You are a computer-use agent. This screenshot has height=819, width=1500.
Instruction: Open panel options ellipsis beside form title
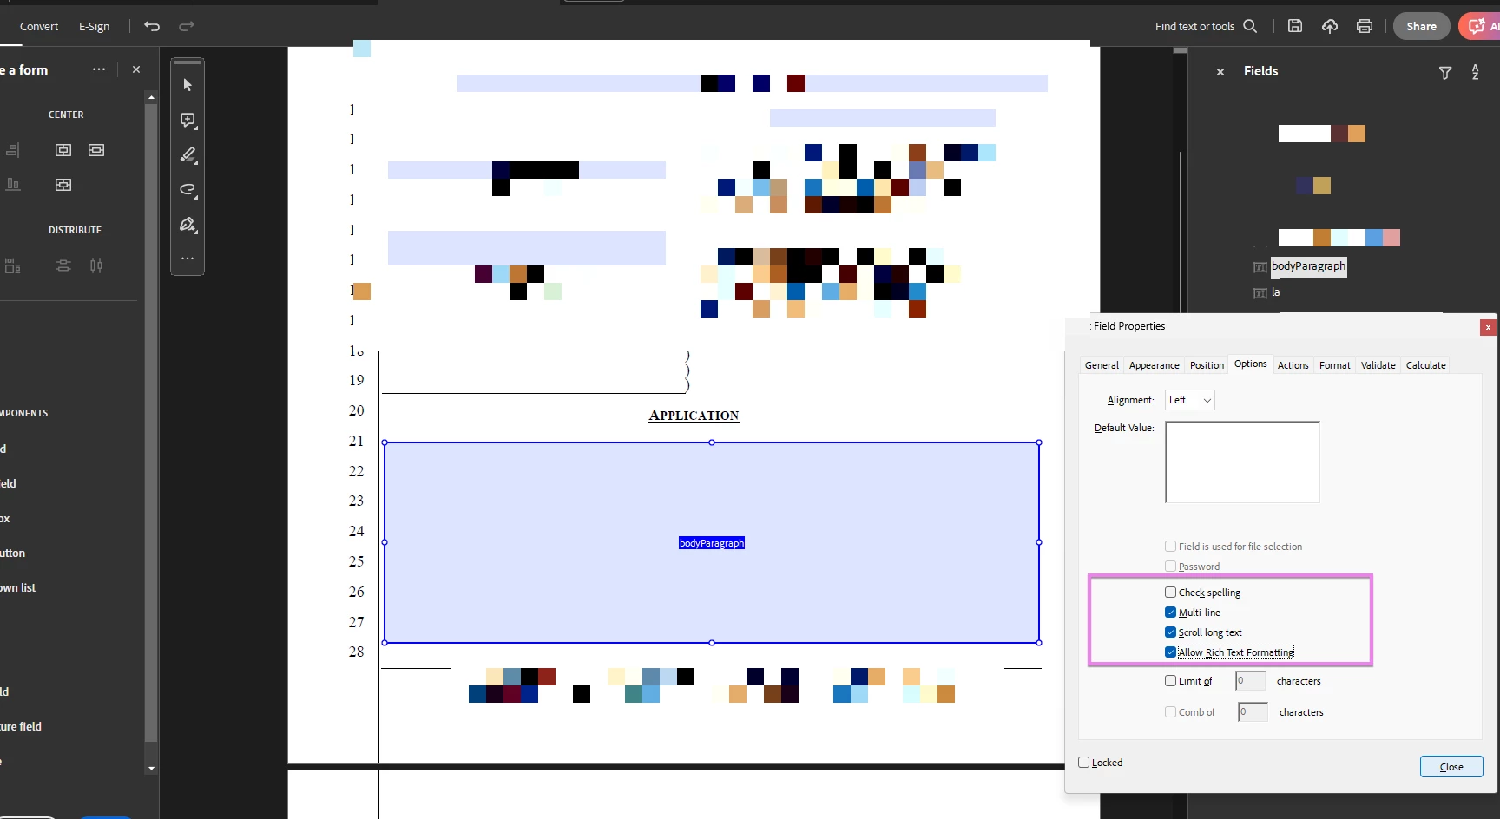click(99, 69)
